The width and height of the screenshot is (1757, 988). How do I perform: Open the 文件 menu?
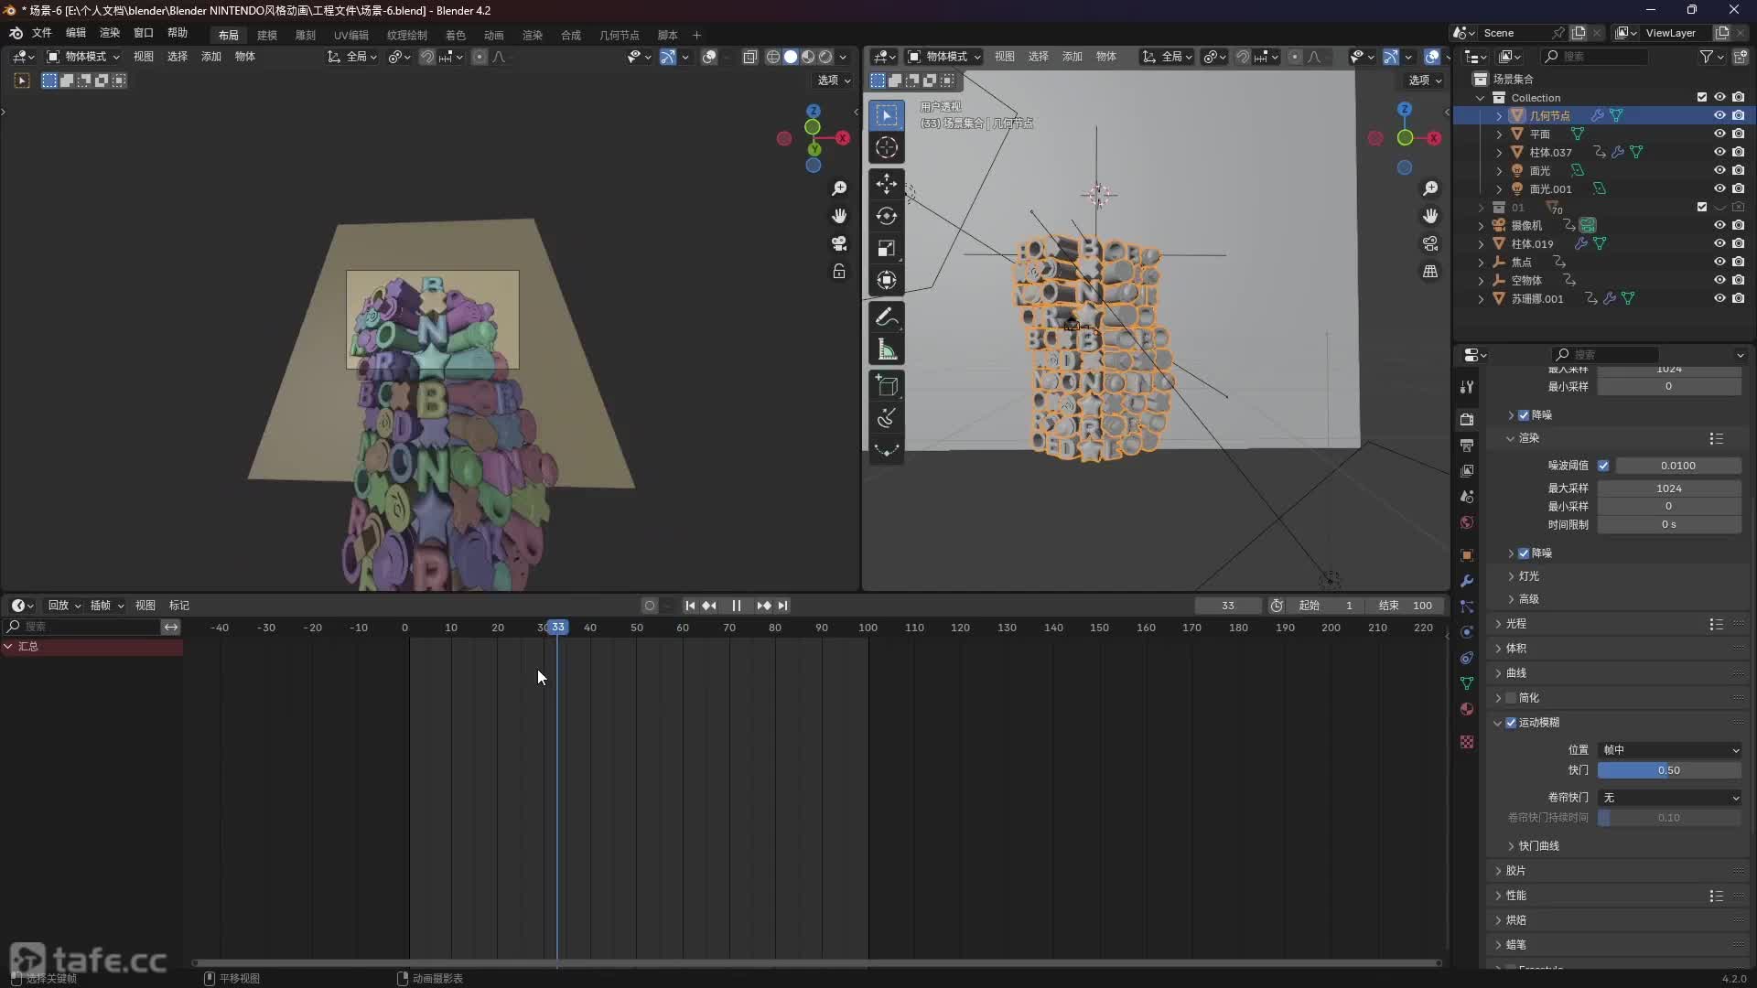42,33
